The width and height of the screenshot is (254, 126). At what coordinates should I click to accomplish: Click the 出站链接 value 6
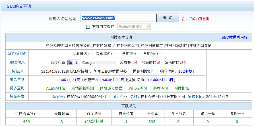[159, 63]
